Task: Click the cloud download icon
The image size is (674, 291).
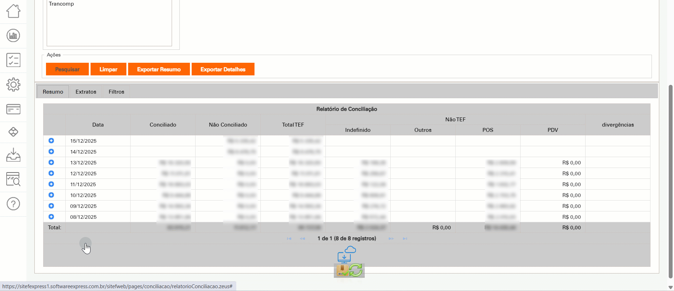Action: point(346,254)
